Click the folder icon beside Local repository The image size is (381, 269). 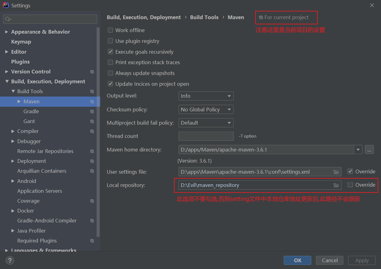(x=336, y=185)
